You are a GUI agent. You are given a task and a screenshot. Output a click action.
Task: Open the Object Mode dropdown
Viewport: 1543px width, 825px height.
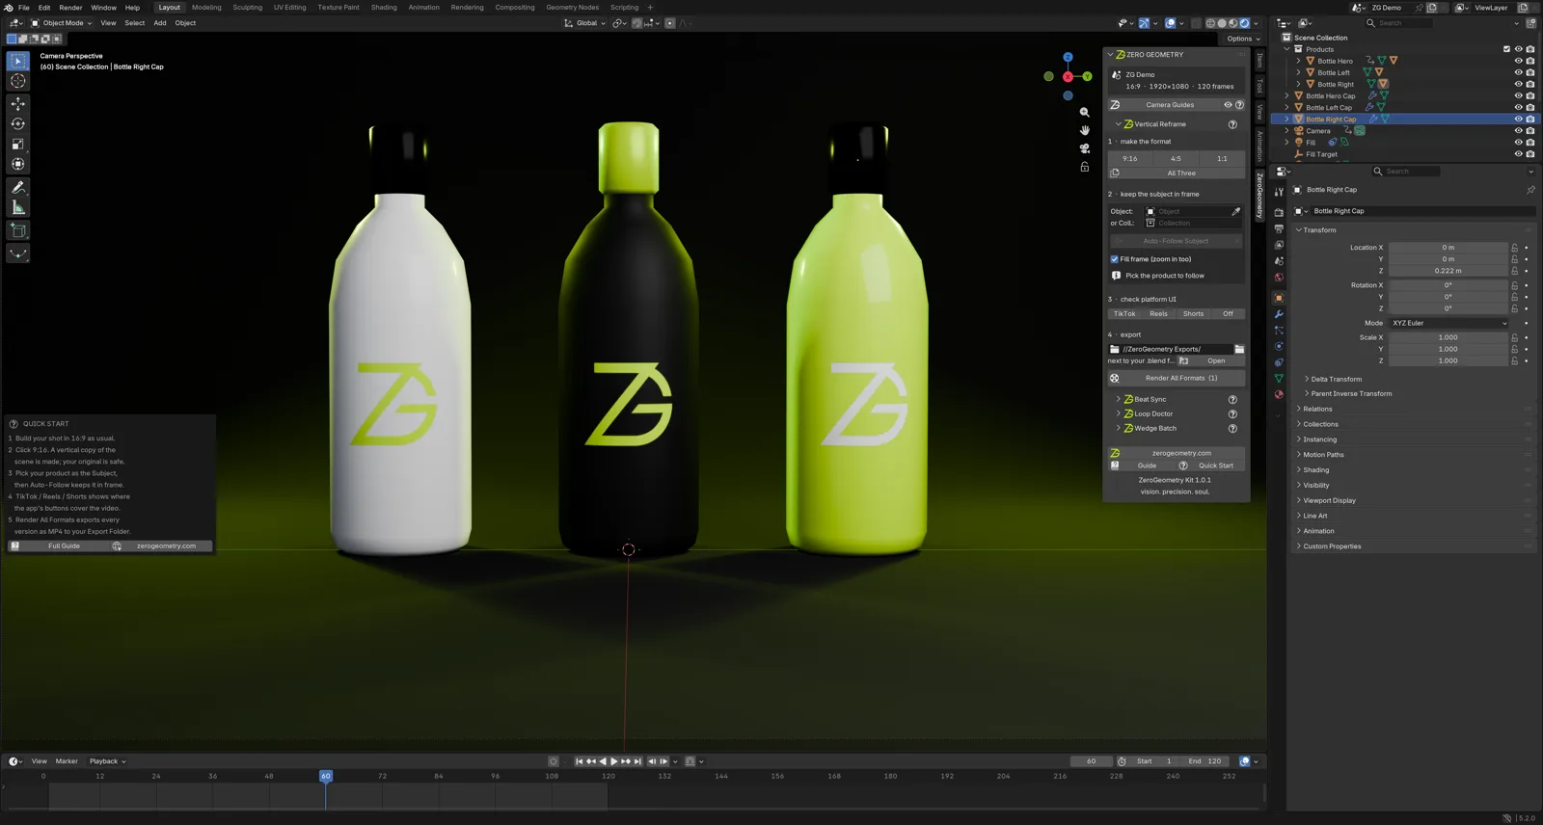62,23
